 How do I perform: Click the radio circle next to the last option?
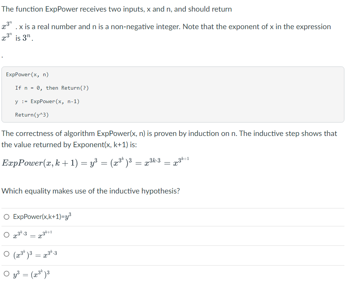click(6, 273)
